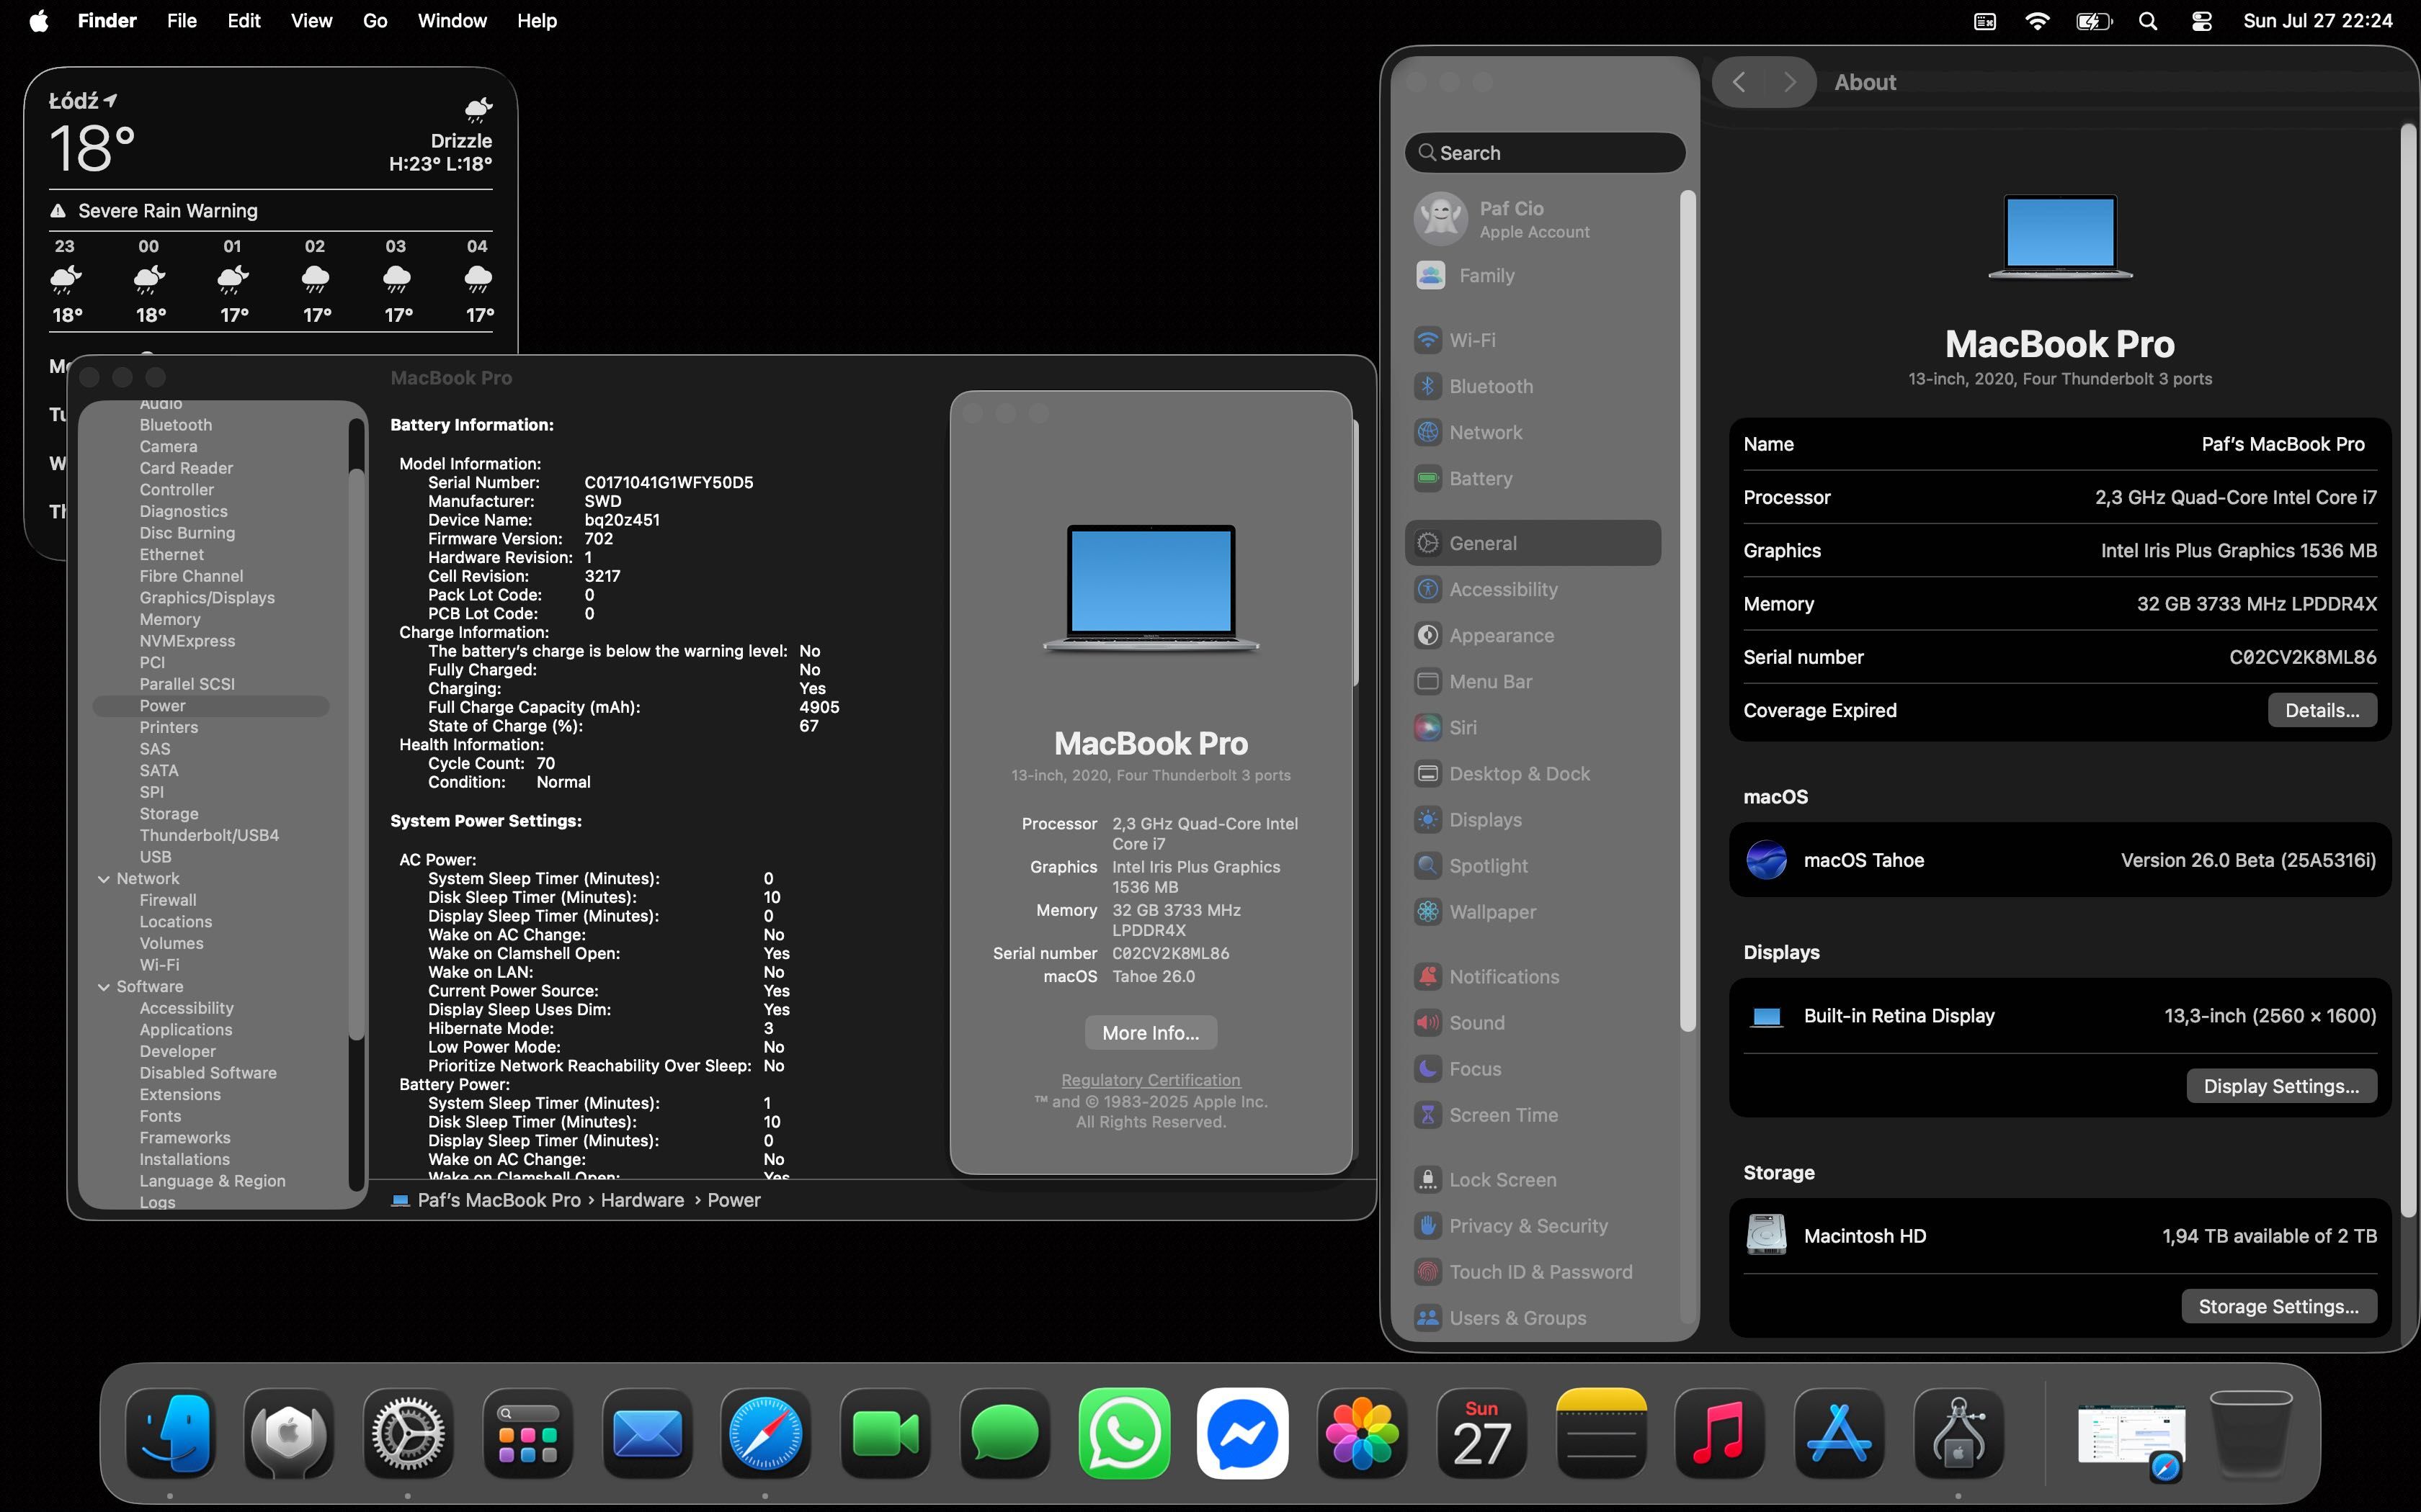Viewport: 2421px width, 1512px height.
Task: Click the macOS Tahoe version row
Action: tap(2060, 860)
